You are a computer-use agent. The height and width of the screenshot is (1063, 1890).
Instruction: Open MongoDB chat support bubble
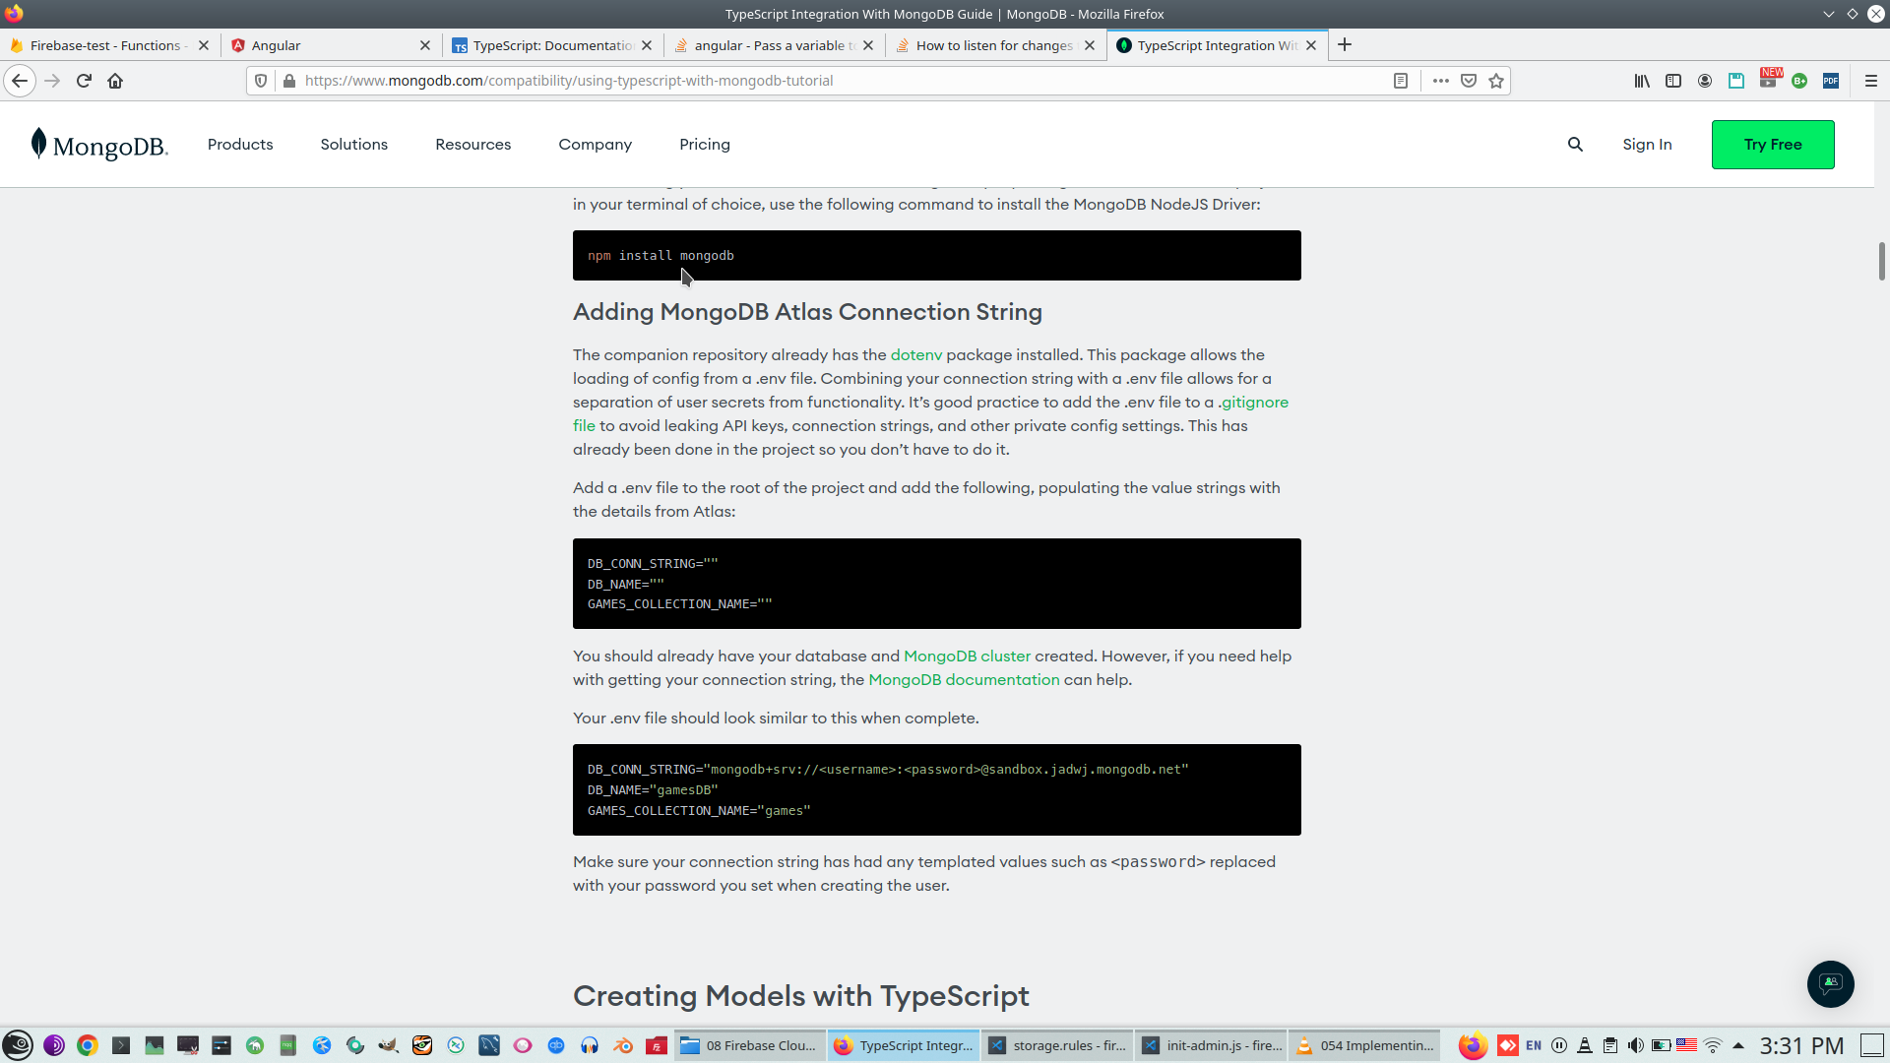(1830, 983)
